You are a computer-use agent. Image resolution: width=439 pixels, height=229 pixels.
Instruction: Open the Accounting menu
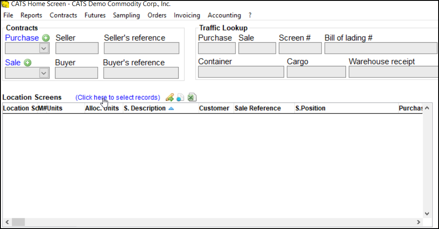click(224, 15)
